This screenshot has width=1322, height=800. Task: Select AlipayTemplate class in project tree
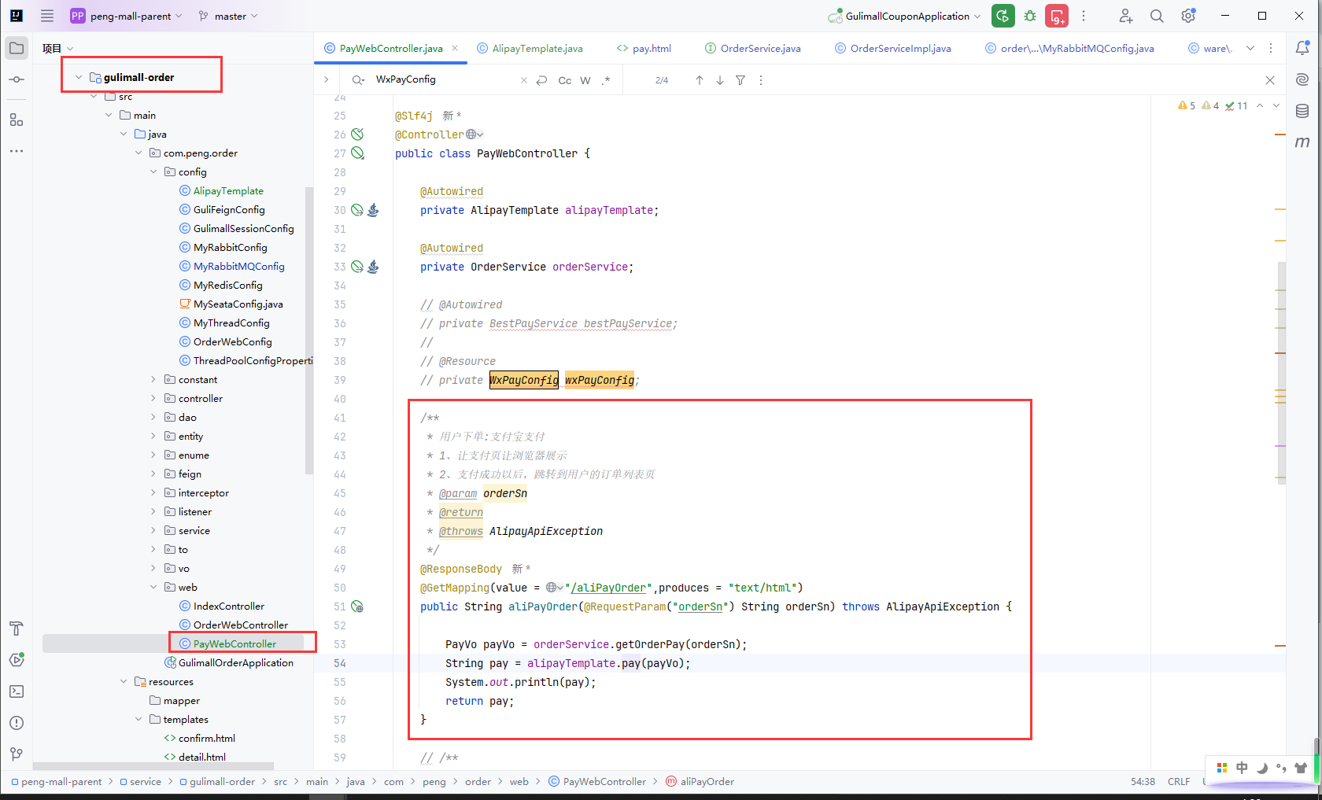tap(228, 190)
